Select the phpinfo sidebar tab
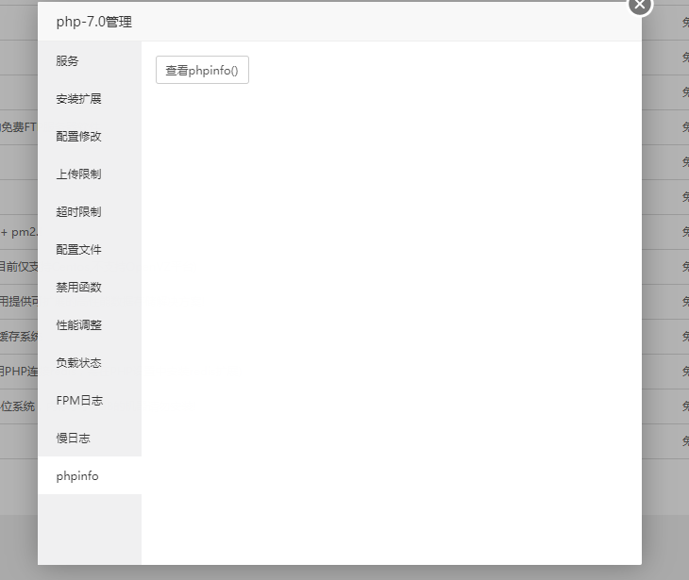This screenshot has width=689, height=580. coord(90,475)
